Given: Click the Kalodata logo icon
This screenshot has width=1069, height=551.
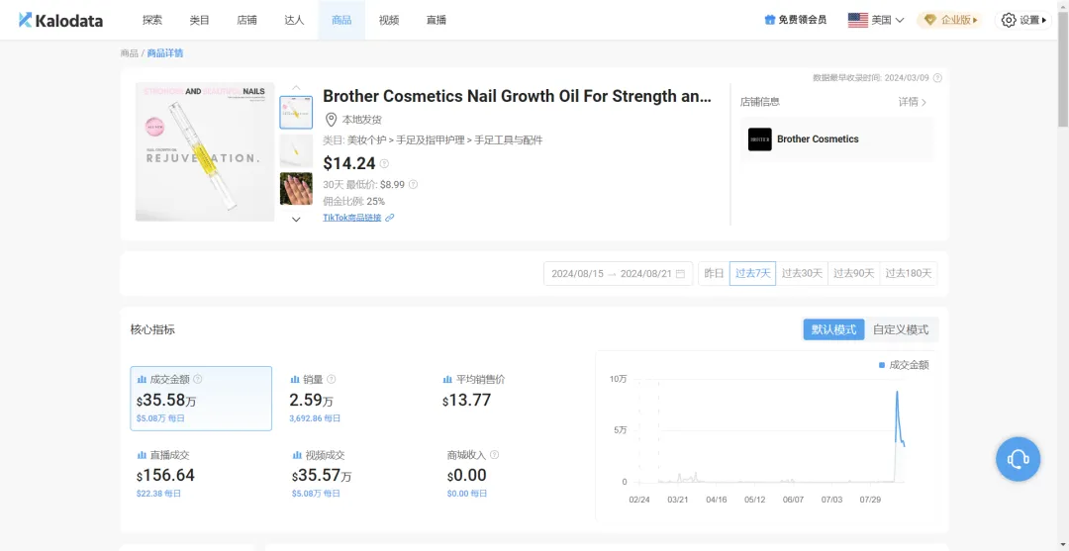Looking at the screenshot, I should 26,20.
